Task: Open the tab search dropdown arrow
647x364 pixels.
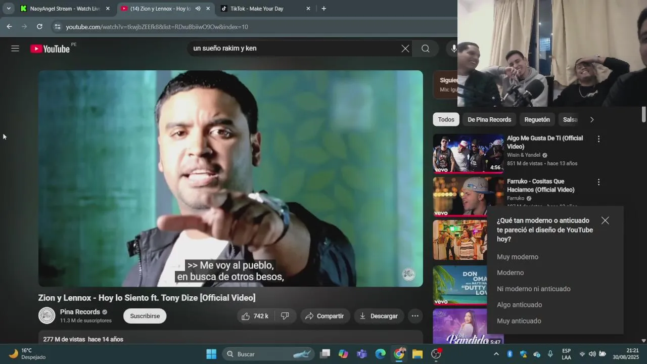Action: (9, 9)
